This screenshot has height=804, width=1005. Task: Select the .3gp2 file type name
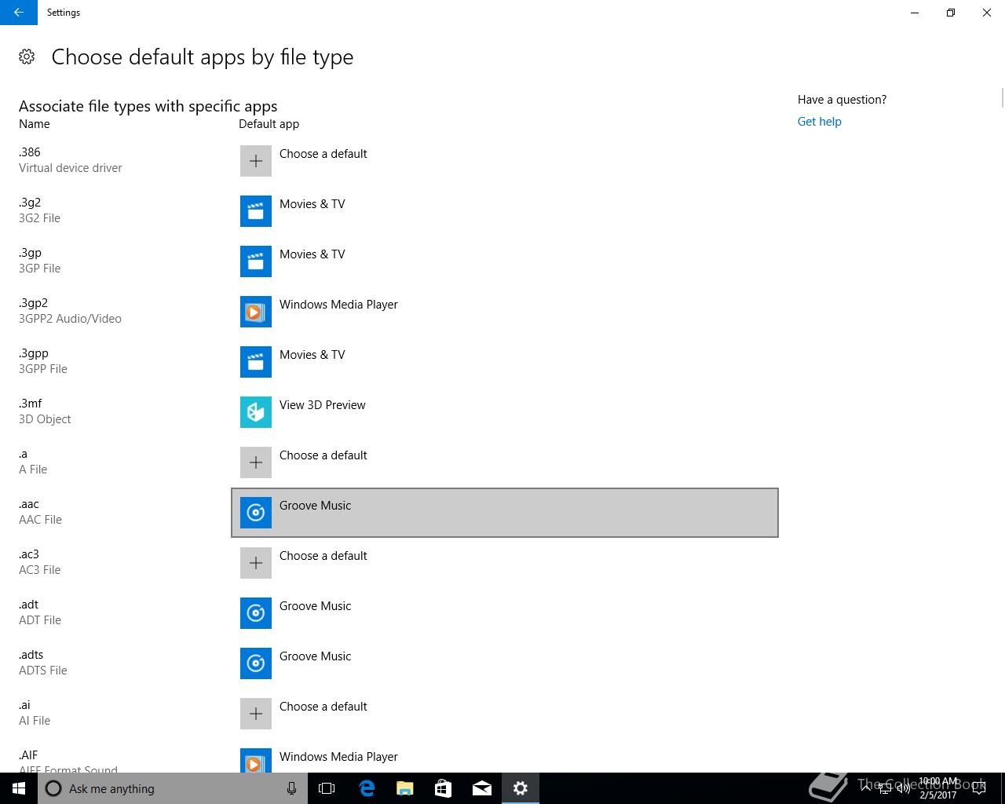click(x=34, y=303)
